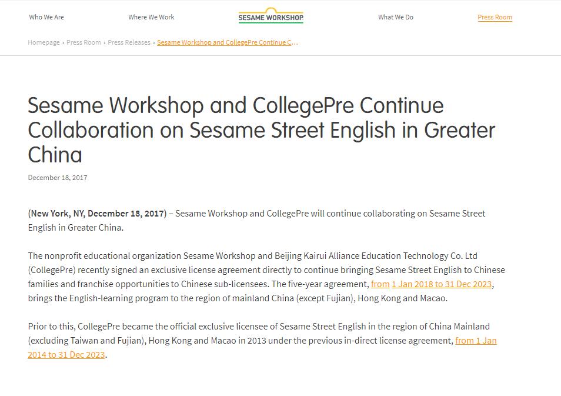
Task: Open the Who We Are menu
Action: tap(46, 17)
